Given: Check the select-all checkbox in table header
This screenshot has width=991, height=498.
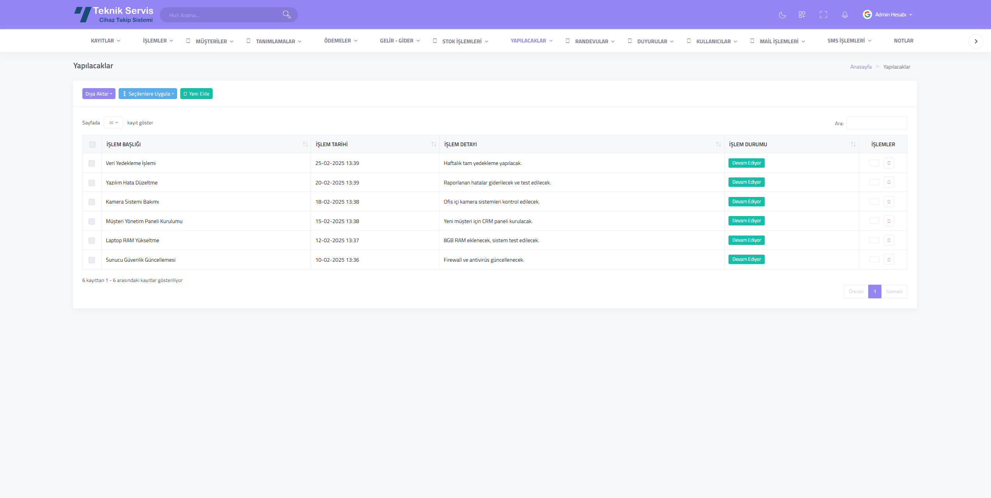Looking at the screenshot, I should (92, 145).
